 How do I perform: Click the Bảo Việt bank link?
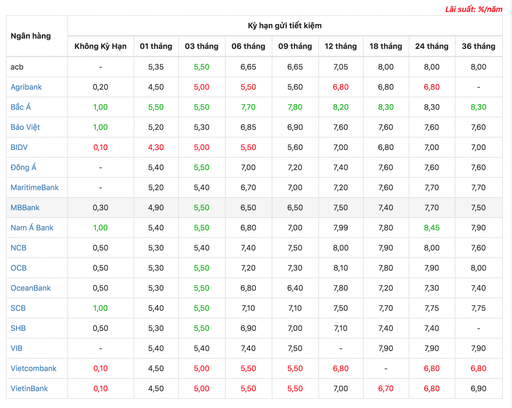(x=25, y=127)
